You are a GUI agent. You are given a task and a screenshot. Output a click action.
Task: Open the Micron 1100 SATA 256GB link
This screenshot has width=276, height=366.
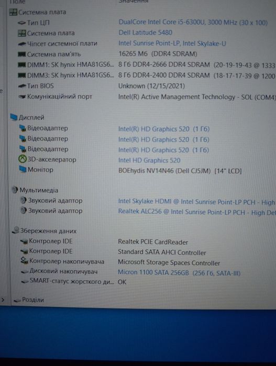point(179,272)
